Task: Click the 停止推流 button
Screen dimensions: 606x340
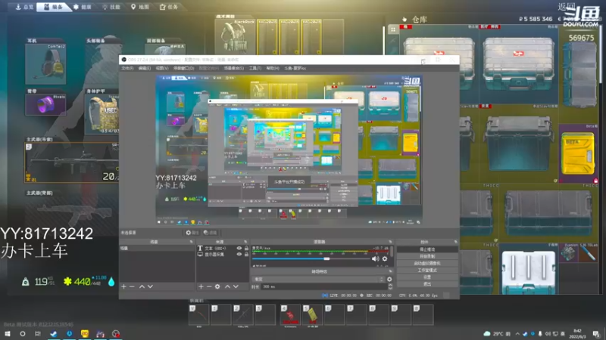Action: tap(427, 249)
